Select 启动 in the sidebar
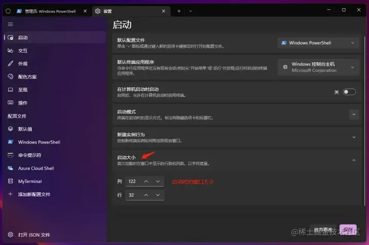This screenshot has width=369, height=245. 55,37
